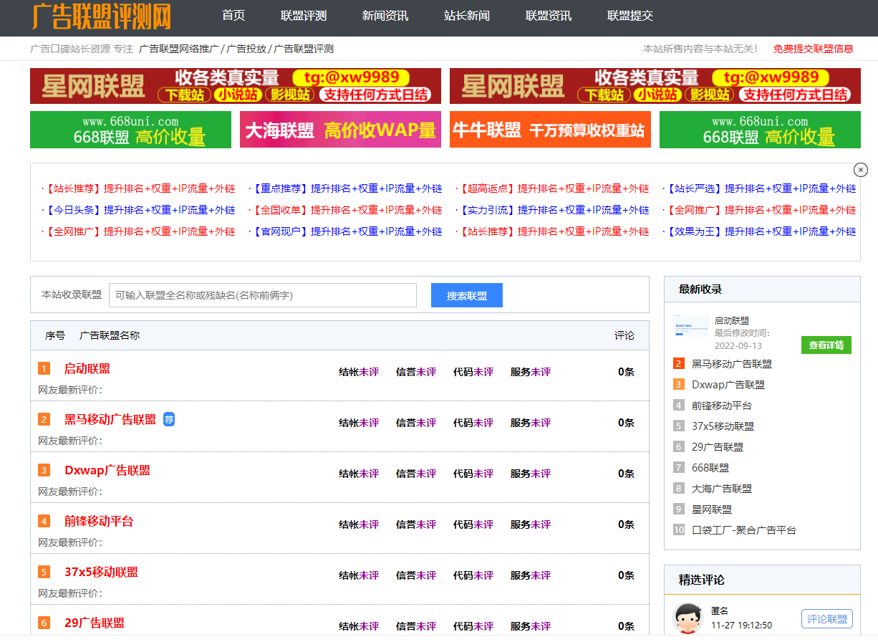The height and width of the screenshot is (642, 878).
Task: Click the 查看详情 green button
Action: point(826,345)
